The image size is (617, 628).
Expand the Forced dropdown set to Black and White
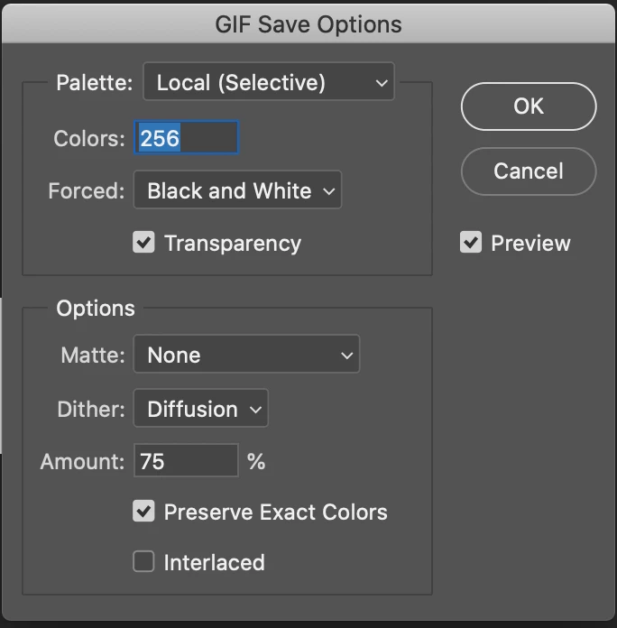[x=236, y=191]
